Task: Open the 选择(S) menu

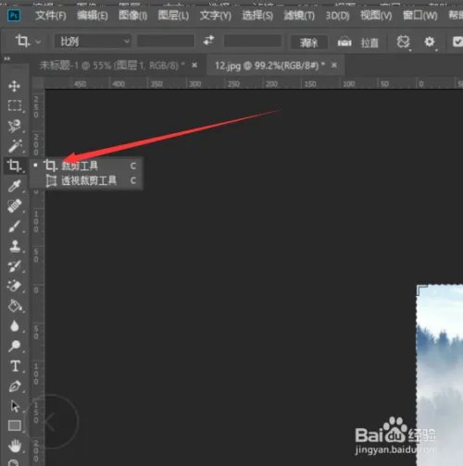Action: (x=257, y=15)
